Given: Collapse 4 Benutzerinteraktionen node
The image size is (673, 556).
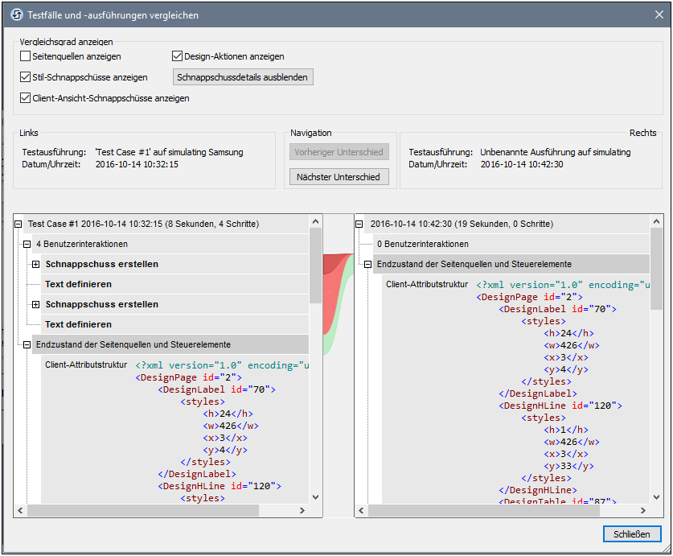Looking at the screenshot, I should 27,244.
